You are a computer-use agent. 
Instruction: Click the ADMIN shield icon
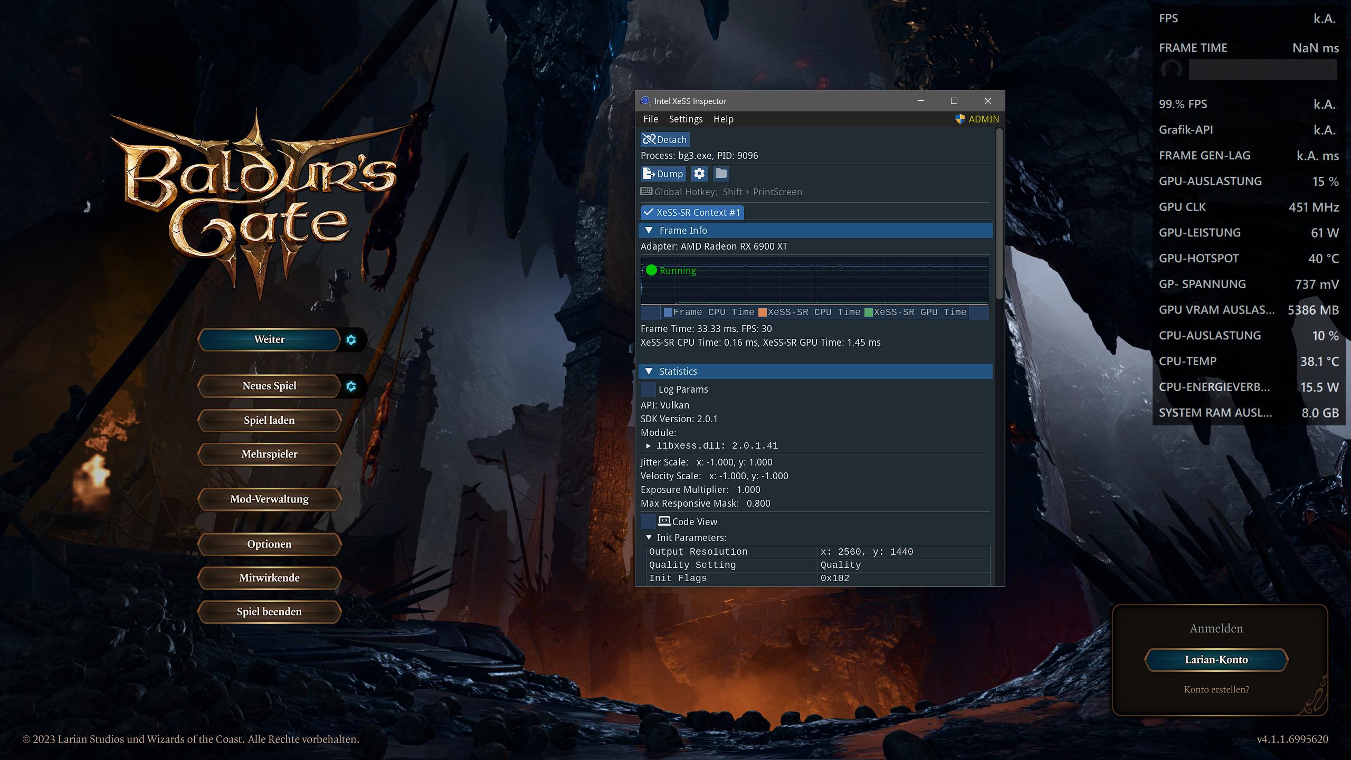click(x=960, y=119)
